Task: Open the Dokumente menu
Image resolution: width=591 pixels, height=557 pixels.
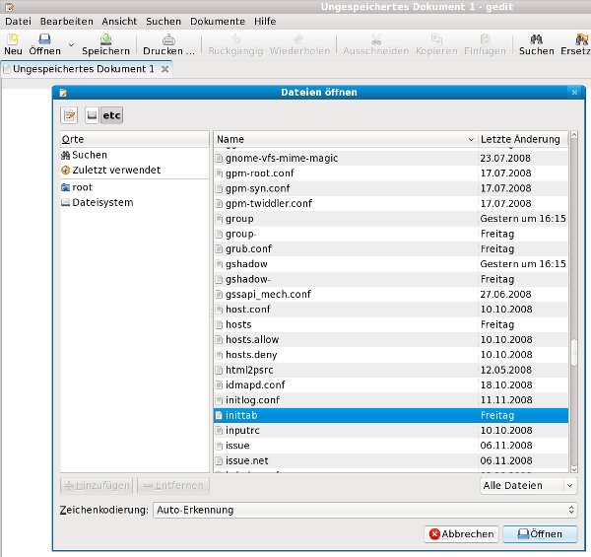Action: pos(217,21)
